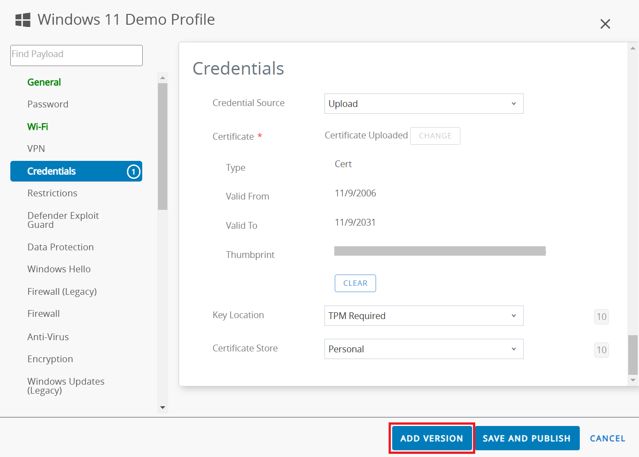Screen dimensions: 639x457
Task: Open the Restrictions payload
Action: (53, 193)
